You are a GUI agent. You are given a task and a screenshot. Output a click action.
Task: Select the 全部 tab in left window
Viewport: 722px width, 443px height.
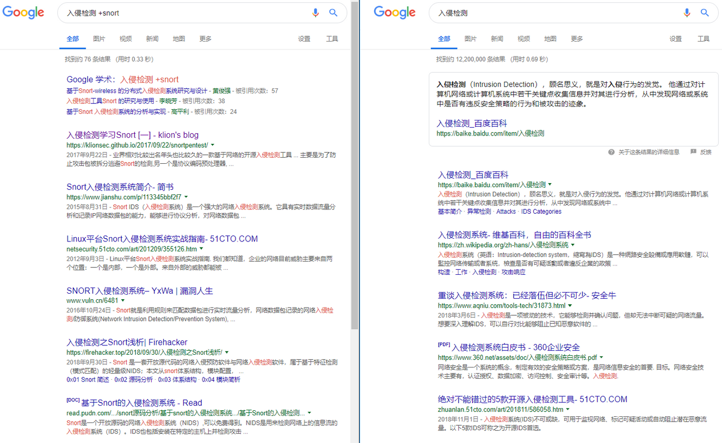coord(73,39)
